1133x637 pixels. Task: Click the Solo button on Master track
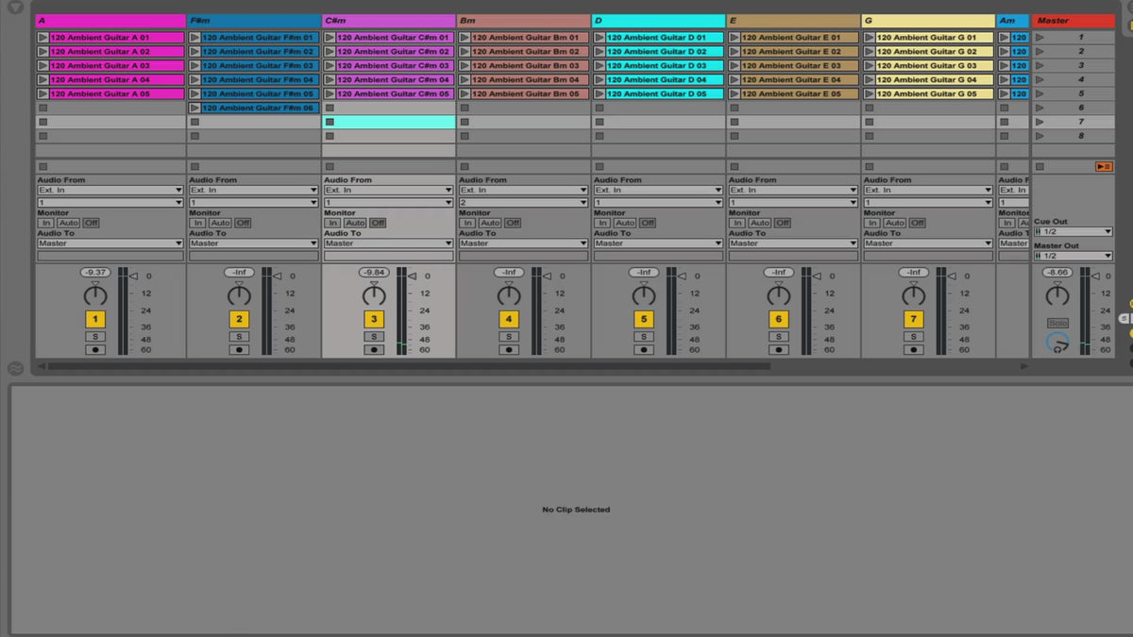[x=1057, y=323]
